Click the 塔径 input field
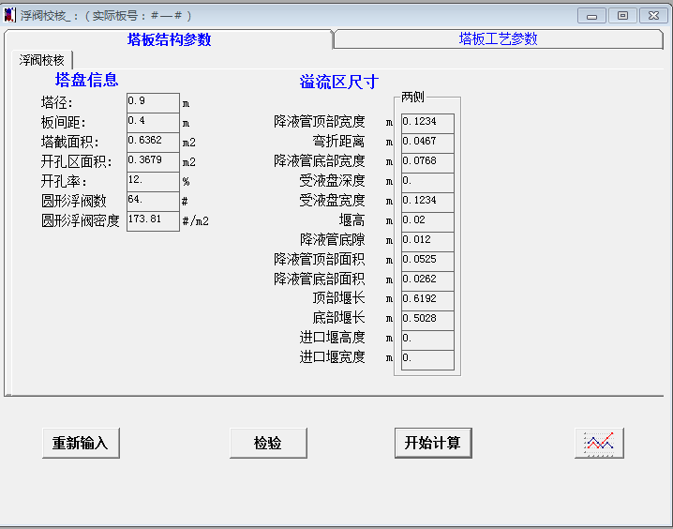Viewport: 673px width, 529px height. click(153, 103)
